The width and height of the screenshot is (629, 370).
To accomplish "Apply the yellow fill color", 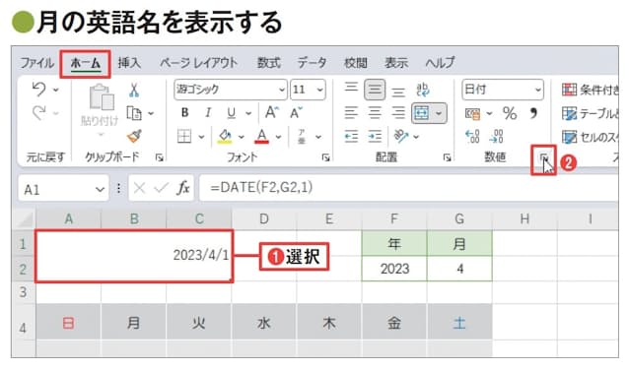I will (x=225, y=136).
